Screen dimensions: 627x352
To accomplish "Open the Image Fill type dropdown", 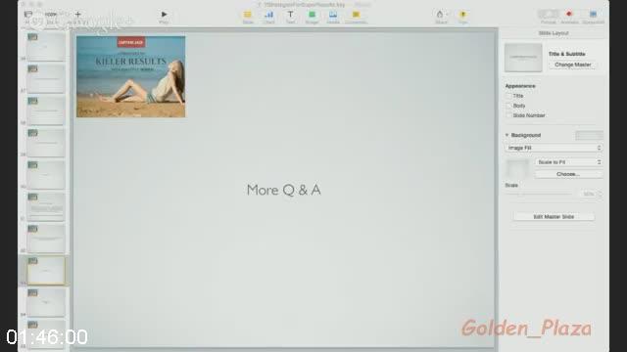I will (554, 148).
